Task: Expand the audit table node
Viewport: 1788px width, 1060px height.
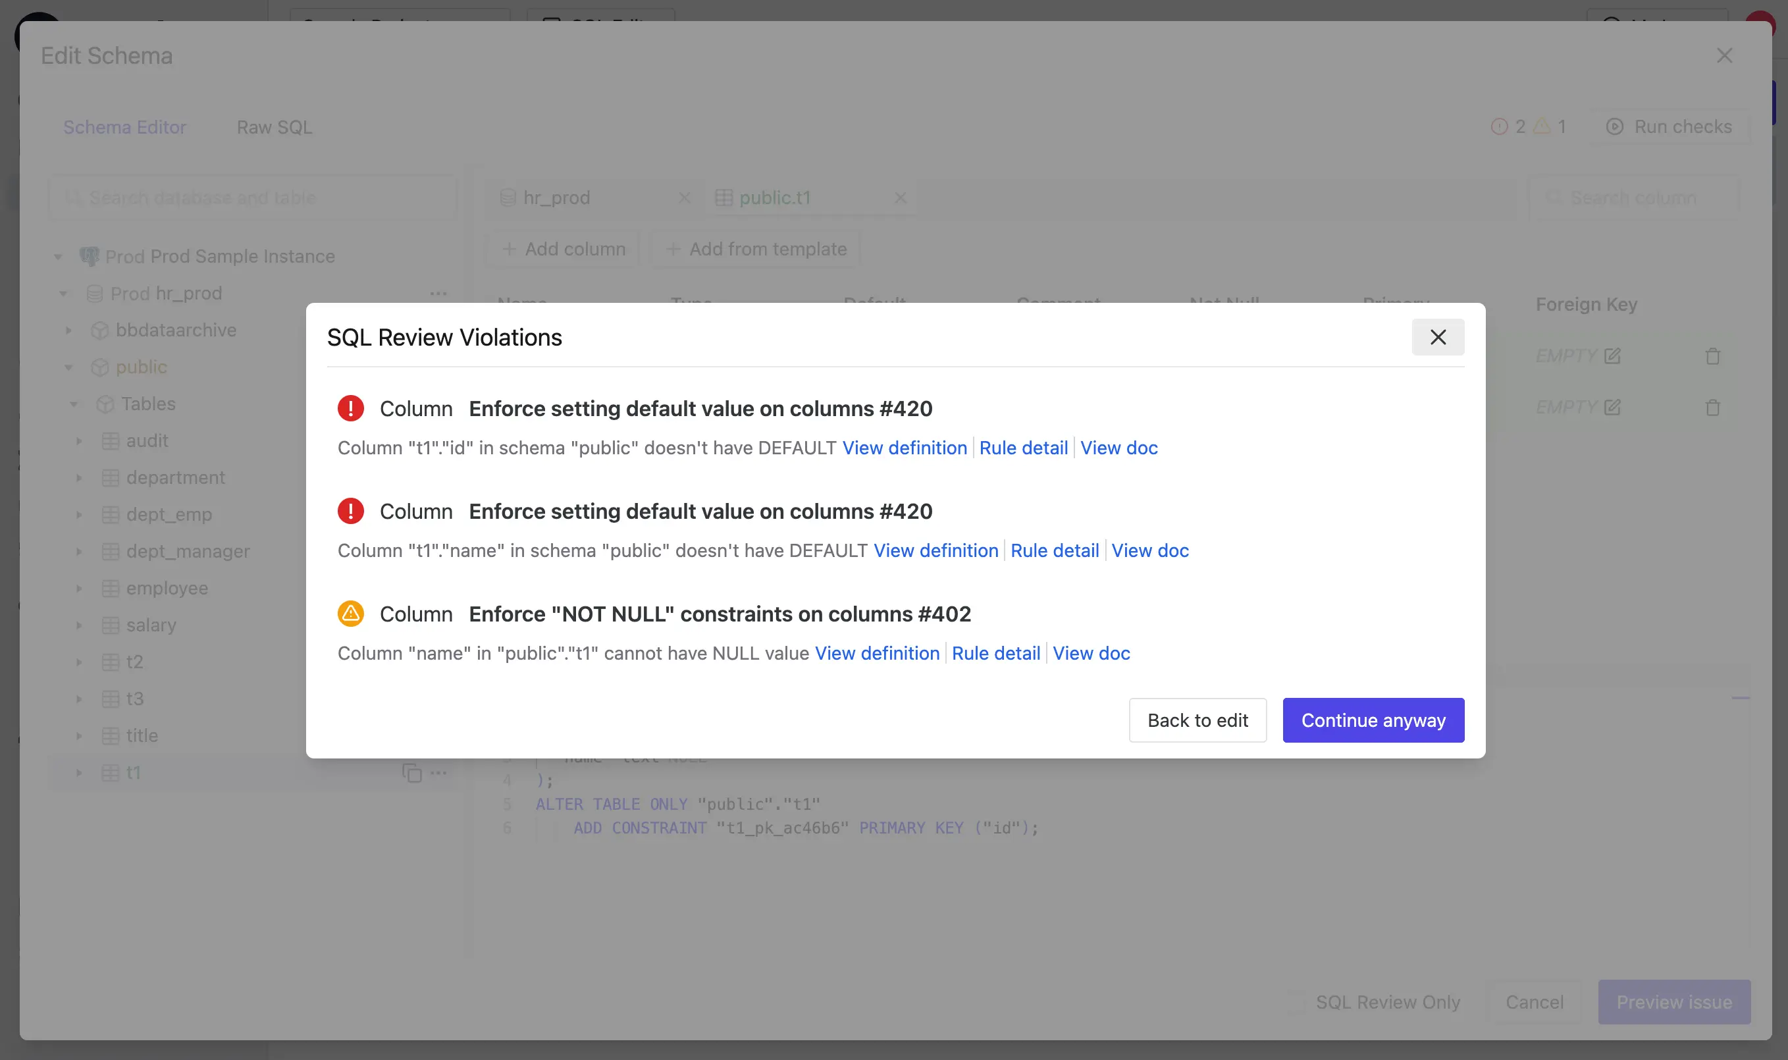Action: [x=79, y=440]
